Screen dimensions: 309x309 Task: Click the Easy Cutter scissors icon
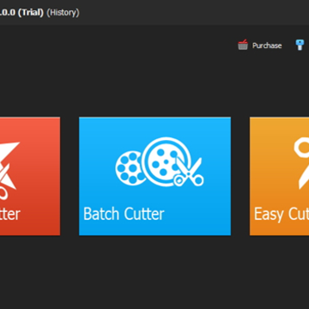pos(301,163)
